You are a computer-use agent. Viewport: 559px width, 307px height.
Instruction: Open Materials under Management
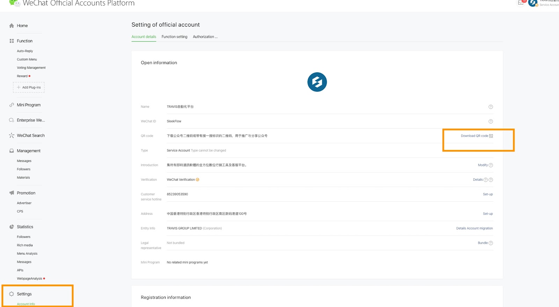pos(23,178)
